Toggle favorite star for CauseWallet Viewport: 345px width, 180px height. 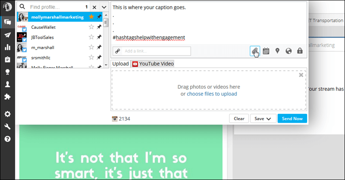click(91, 27)
